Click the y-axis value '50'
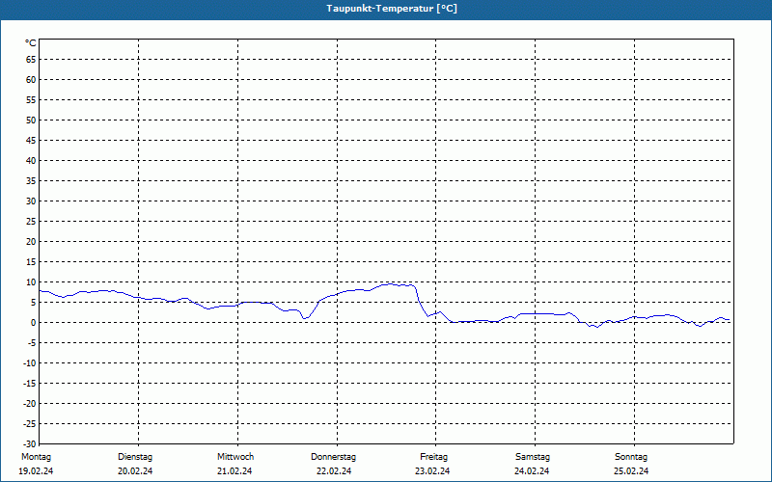The image size is (772, 482). 31,120
